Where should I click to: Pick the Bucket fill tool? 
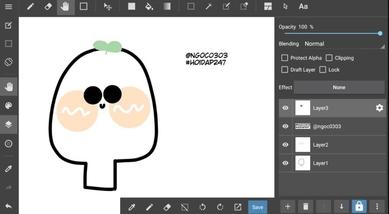click(149, 7)
